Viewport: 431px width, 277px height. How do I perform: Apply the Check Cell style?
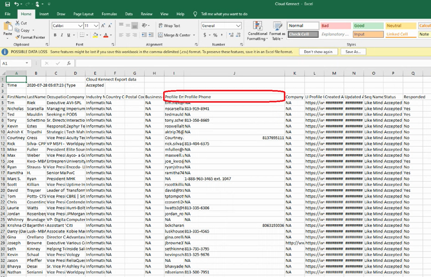tap(303, 34)
